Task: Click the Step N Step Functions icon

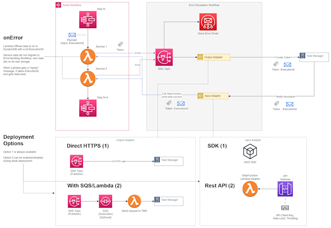Action: (88, 19)
